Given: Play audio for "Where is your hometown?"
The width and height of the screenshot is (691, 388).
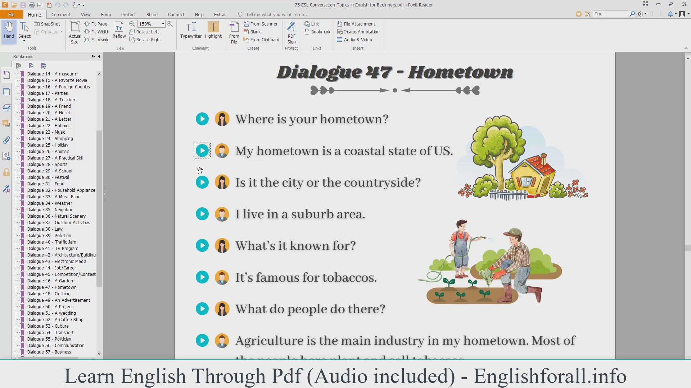Looking at the screenshot, I should [x=202, y=119].
